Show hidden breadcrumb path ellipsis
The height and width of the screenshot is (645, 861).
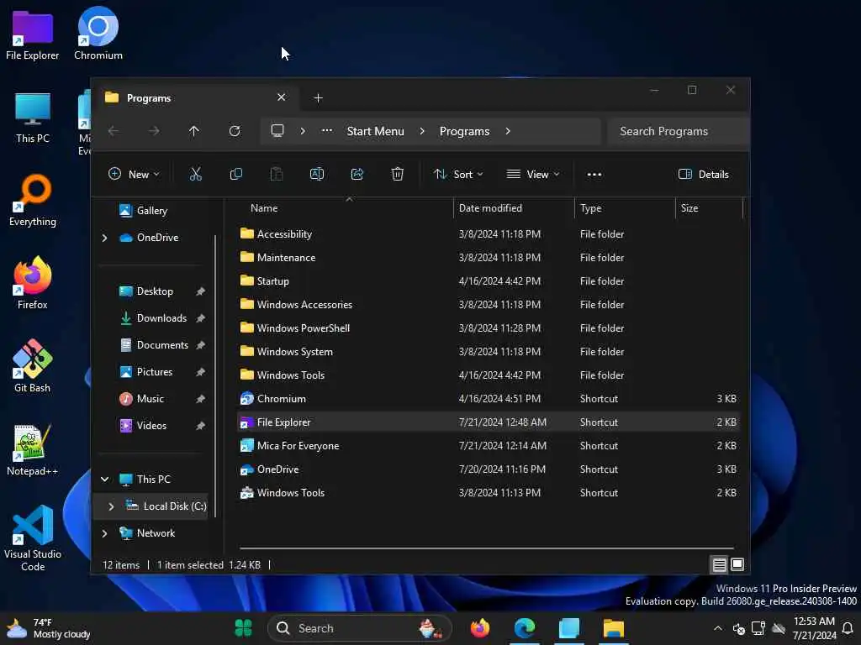coord(327,131)
